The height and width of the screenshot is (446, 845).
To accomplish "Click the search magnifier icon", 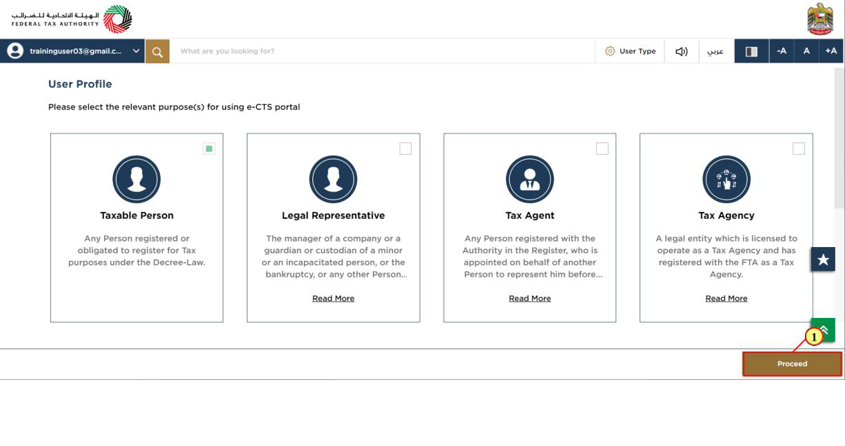I will pyautogui.click(x=157, y=51).
